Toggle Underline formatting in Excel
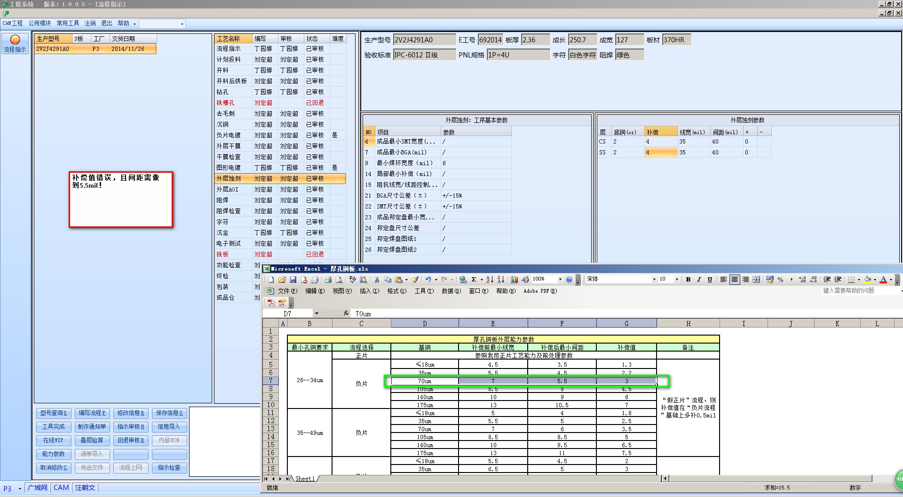The height and width of the screenshot is (497, 903). coord(710,280)
